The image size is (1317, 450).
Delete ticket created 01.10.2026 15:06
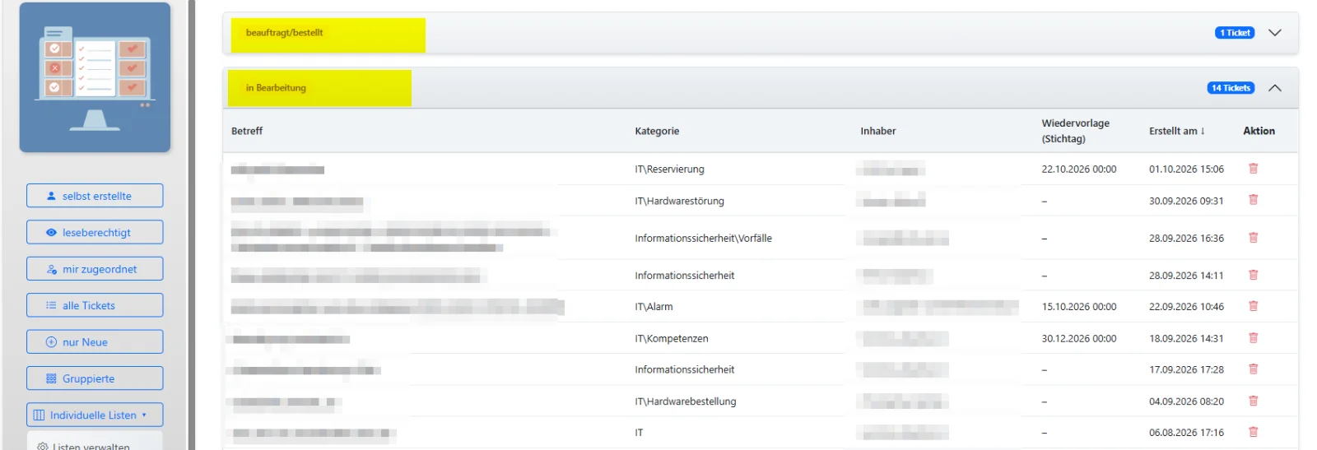1253,169
